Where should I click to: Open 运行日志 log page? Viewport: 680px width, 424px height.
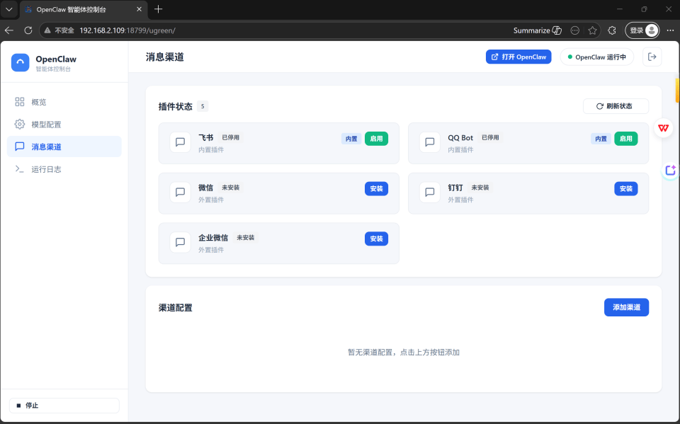(64, 169)
